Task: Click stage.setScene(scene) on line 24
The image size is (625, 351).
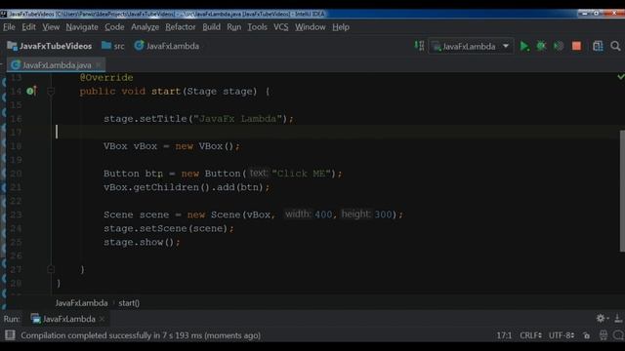Action: click(169, 228)
